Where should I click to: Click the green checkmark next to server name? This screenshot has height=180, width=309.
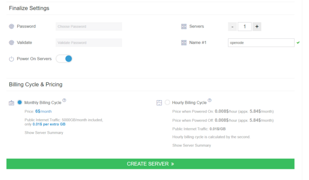[x=298, y=43]
